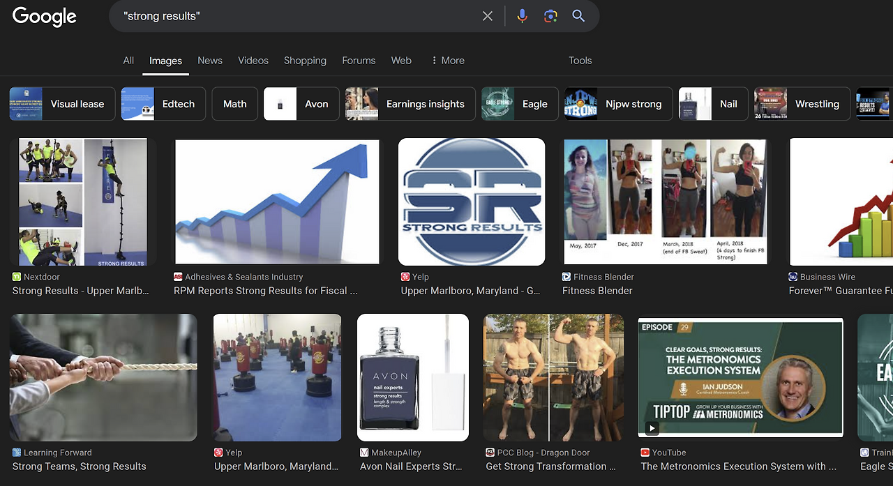The width and height of the screenshot is (893, 486).
Task: Select the Wrestling filter chip
Action: 802,104
